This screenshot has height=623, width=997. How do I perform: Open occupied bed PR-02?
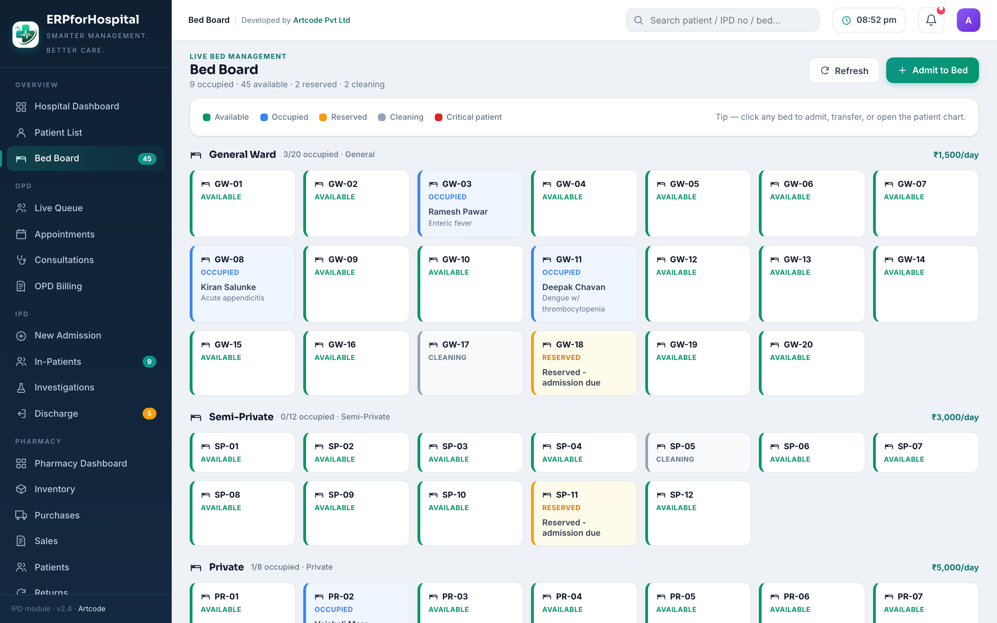click(356, 603)
